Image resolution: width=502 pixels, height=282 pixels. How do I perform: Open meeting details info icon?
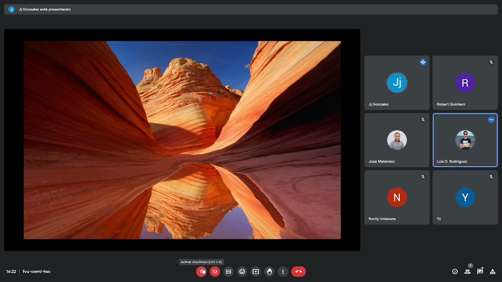click(x=455, y=271)
